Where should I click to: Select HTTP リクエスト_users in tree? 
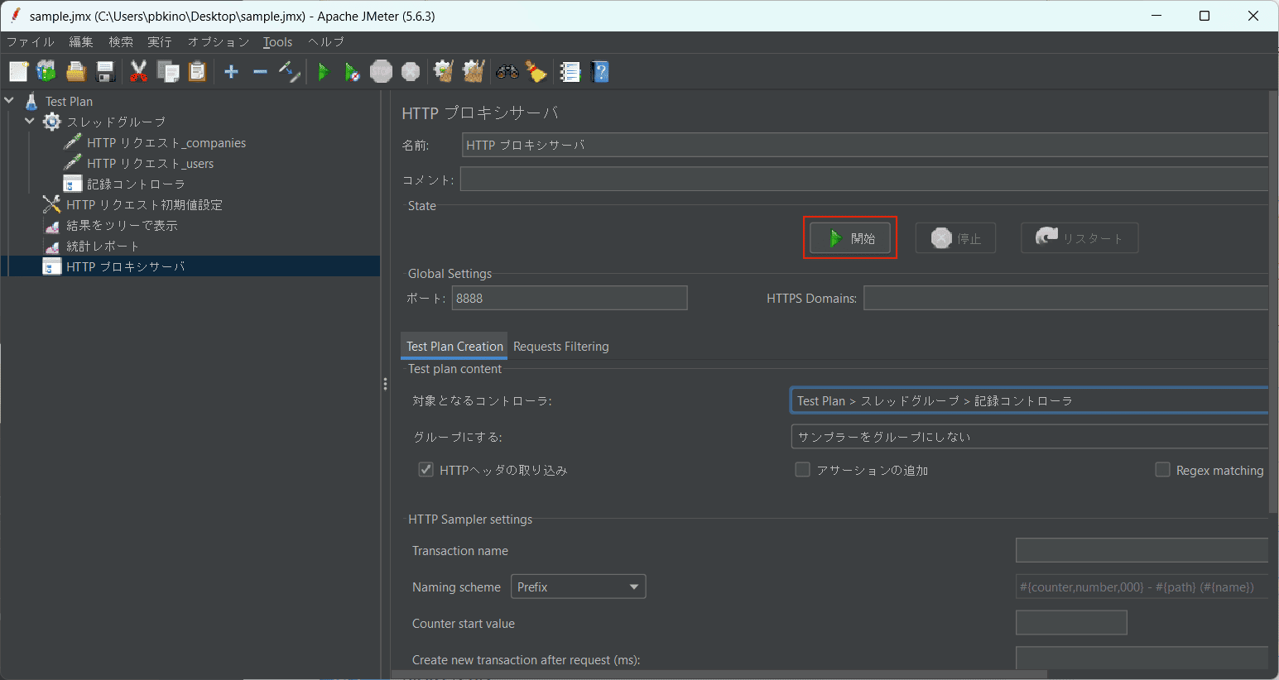point(151,163)
